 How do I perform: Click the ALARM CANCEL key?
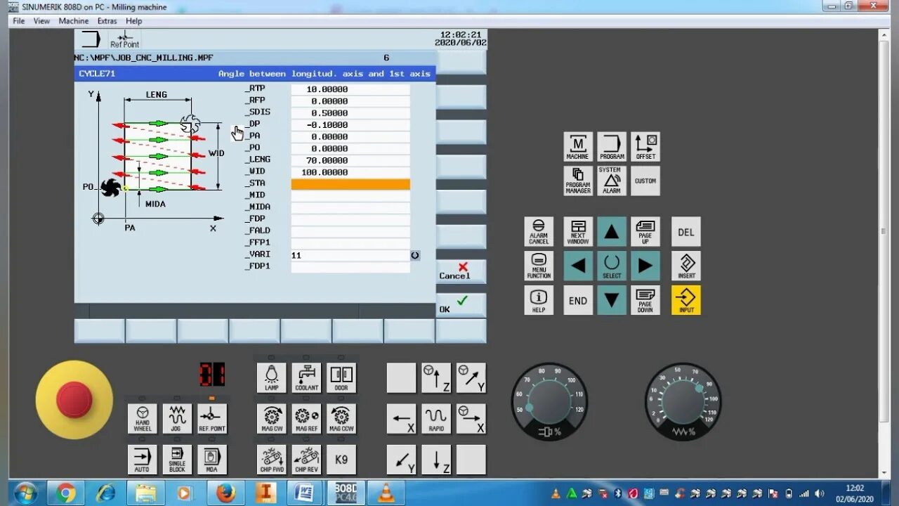click(539, 231)
